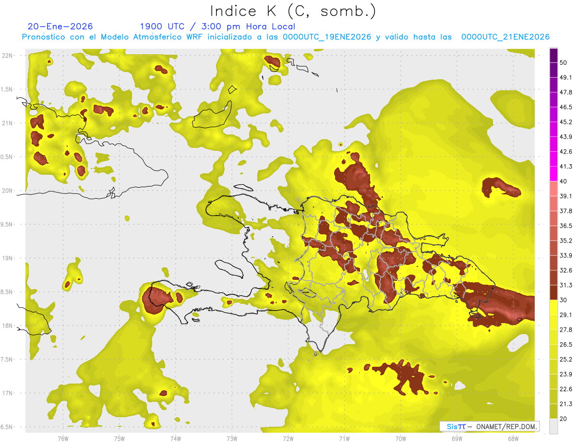Click the colorbar value label '37.8'

tap(566, 211)
